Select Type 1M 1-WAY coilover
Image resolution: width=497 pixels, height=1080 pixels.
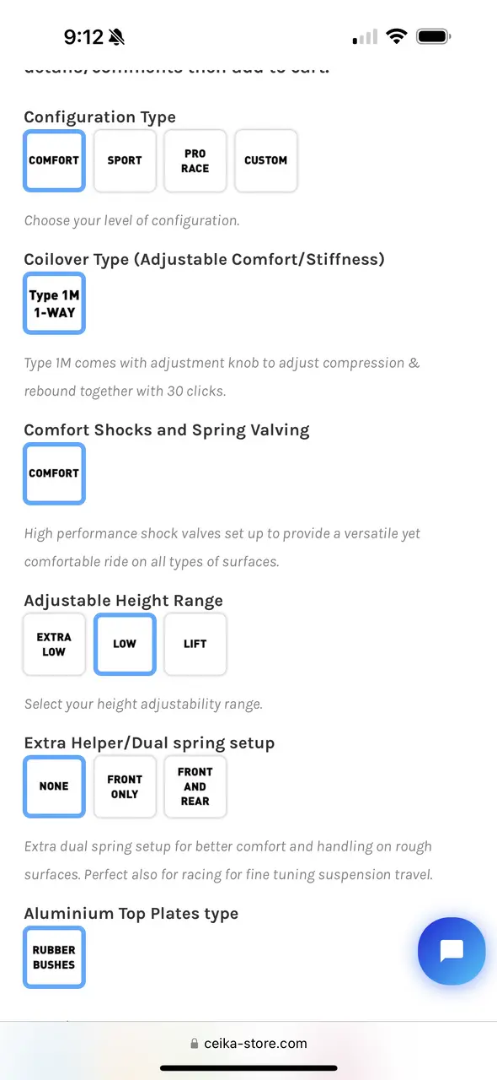coord(54,304)
